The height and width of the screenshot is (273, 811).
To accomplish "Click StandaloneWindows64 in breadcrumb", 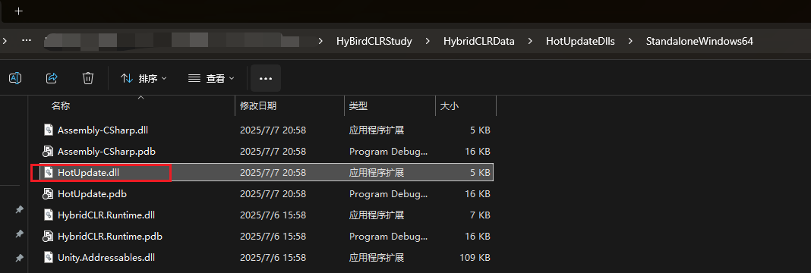I will click(x=699, y=42).
